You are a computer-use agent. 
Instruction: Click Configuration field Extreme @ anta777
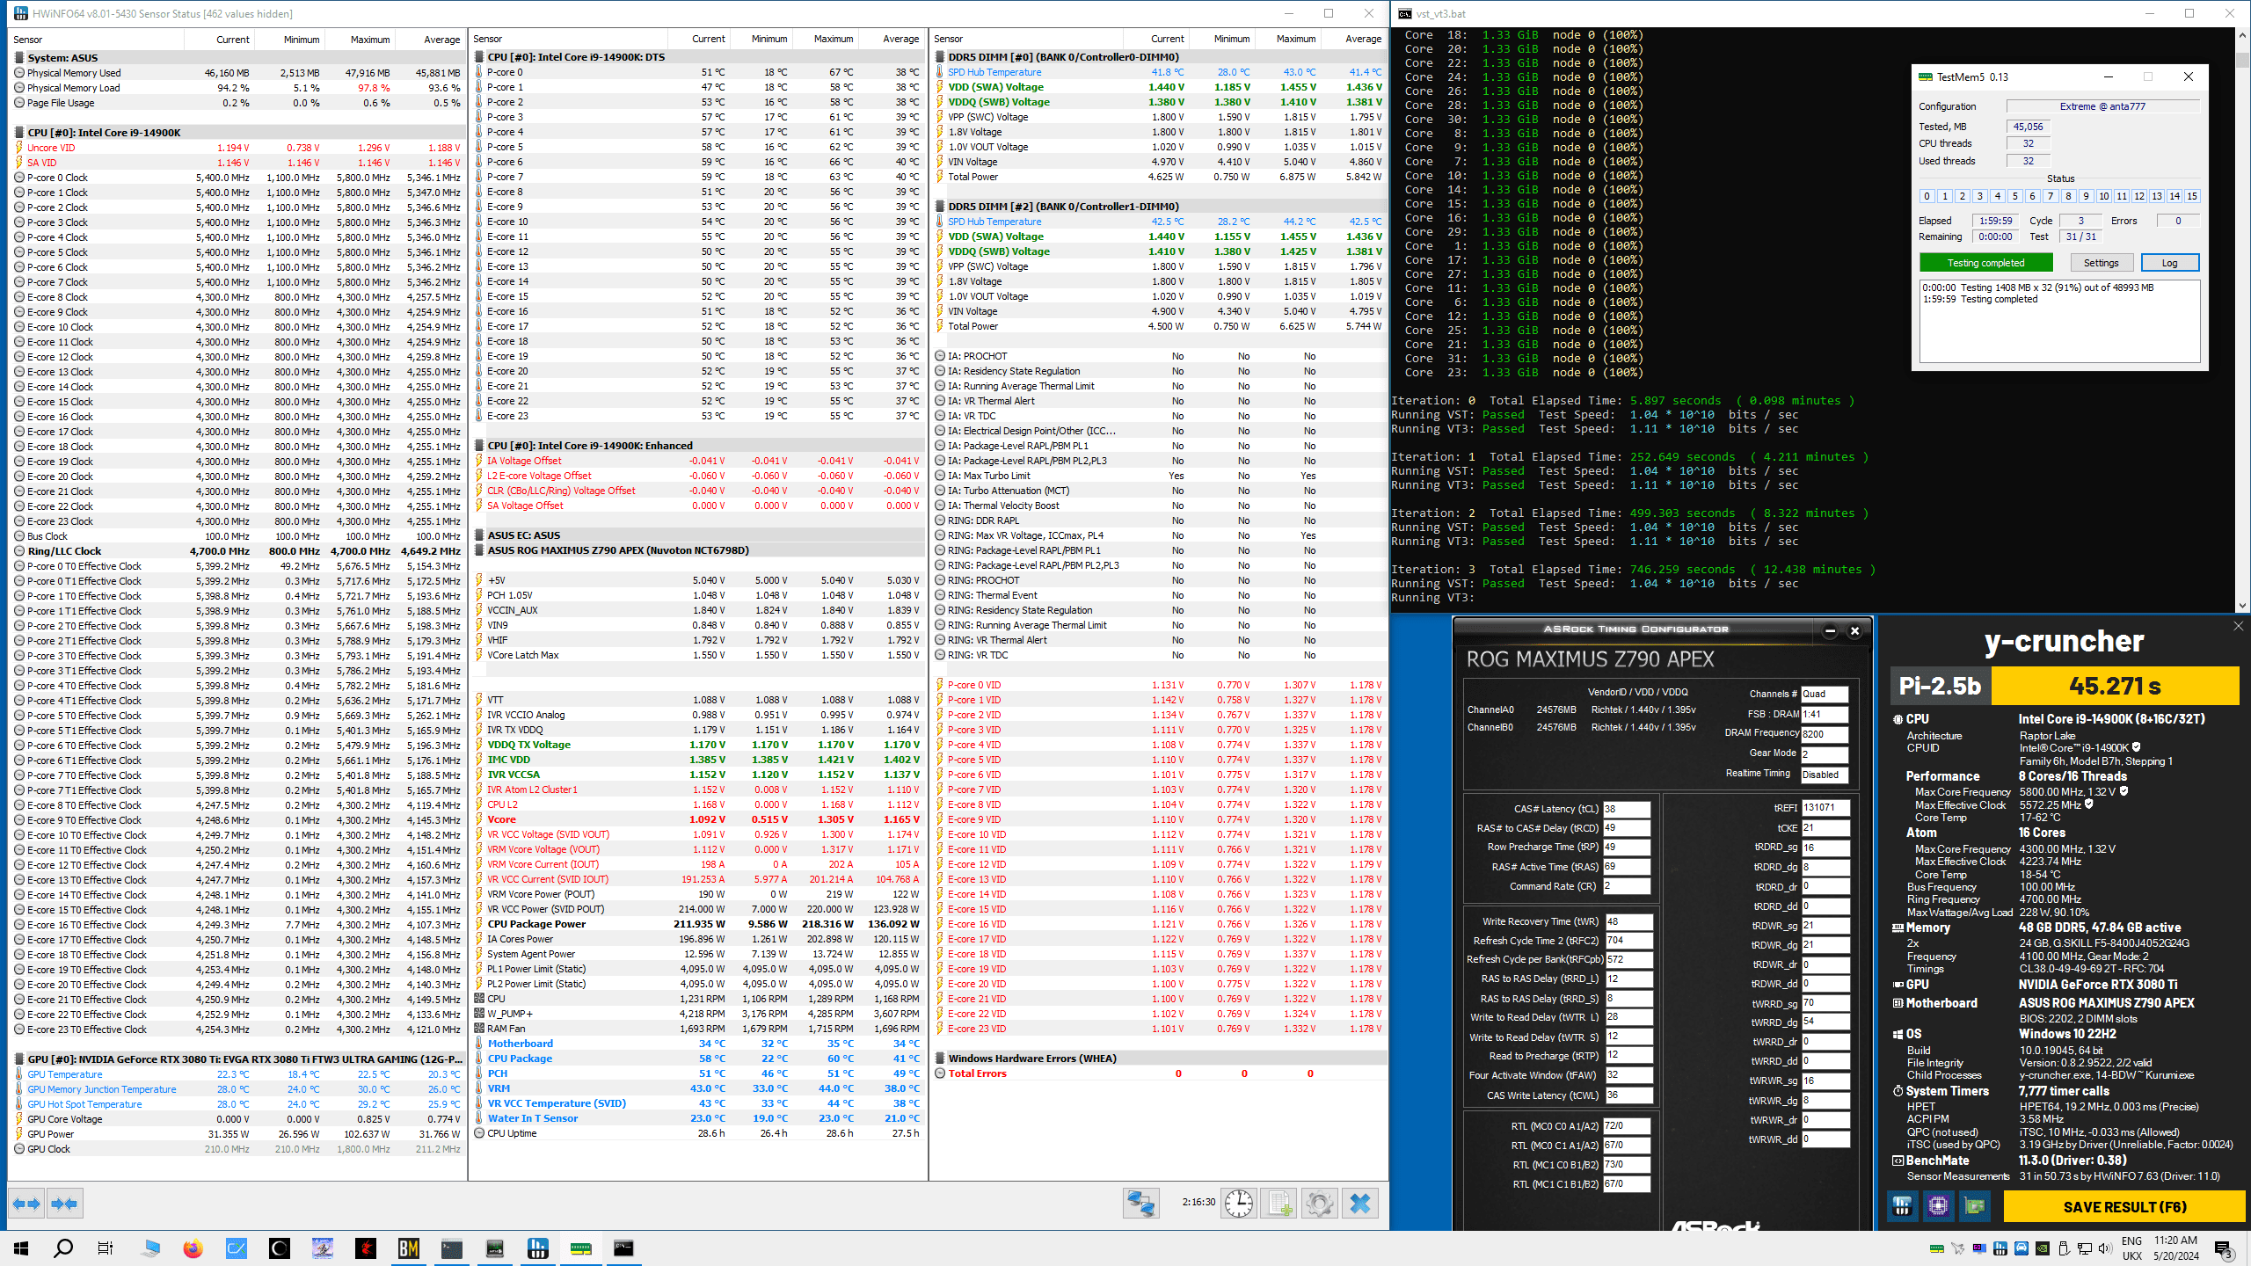[x=2102, y=106]
